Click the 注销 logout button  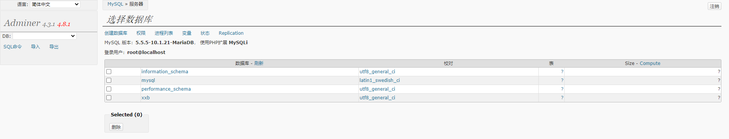(x=715, y=6)
